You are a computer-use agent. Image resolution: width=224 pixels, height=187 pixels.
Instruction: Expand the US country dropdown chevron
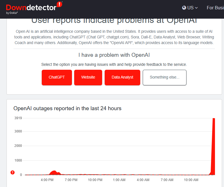(x=196, y=8)
